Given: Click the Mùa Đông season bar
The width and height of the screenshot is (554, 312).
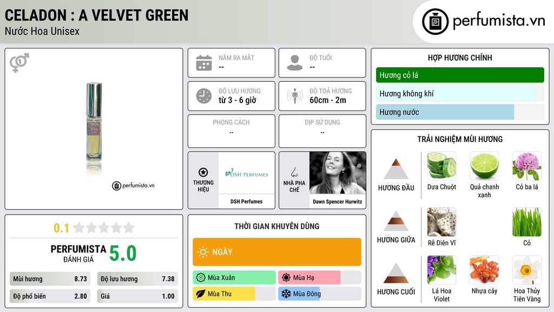Looking at the screenshot, I should (x=319, y=294).
